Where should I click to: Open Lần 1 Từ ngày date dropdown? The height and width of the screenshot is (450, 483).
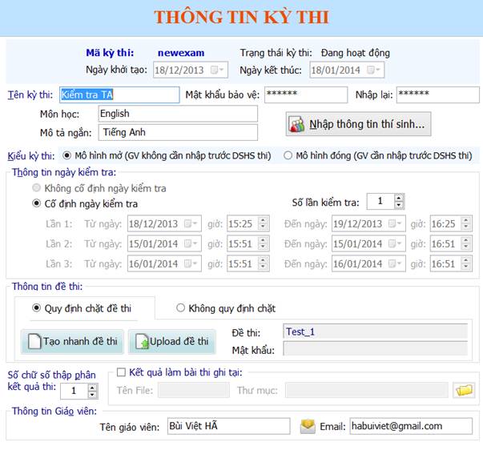[x=191, y=223]
